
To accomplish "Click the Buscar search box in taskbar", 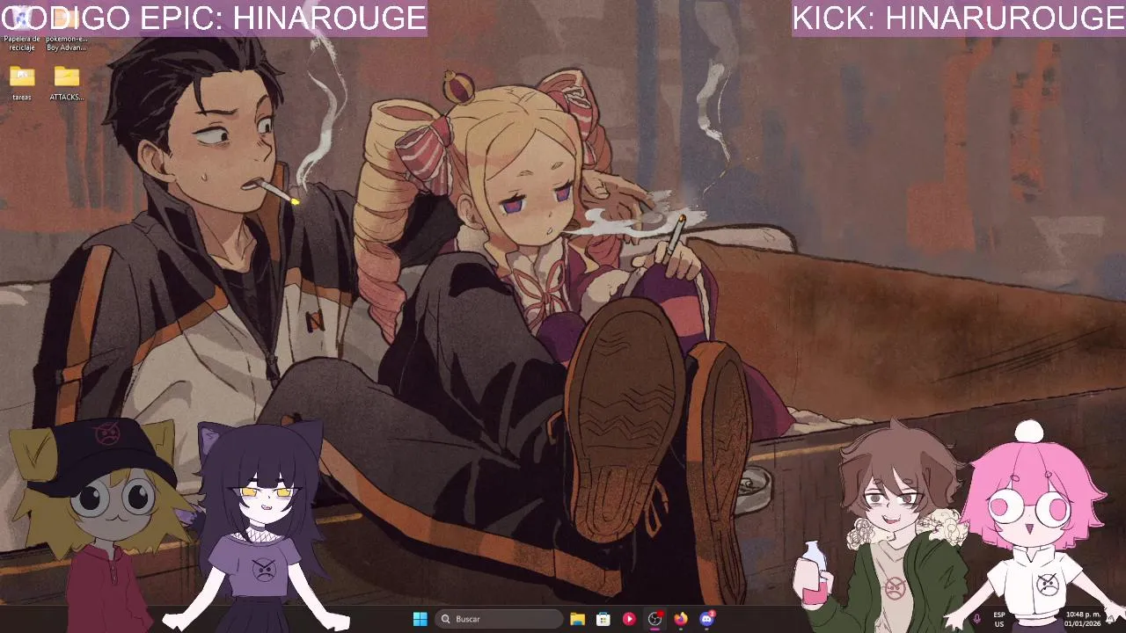I will [x=500, y=619].
